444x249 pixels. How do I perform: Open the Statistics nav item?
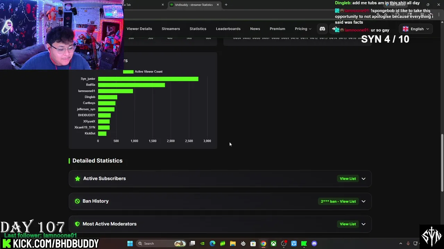[x=198, y=29]
